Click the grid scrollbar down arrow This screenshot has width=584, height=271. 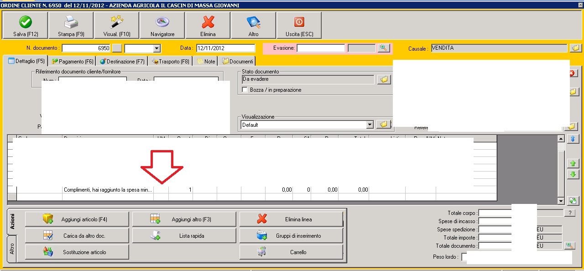561,201
